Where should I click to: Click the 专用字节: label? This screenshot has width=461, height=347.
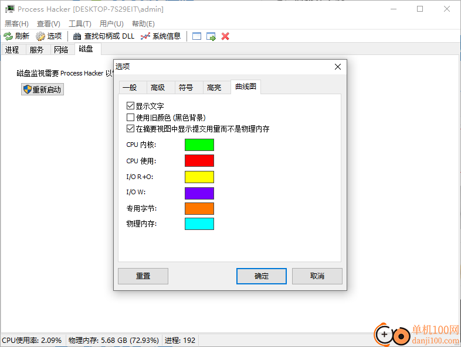point(141,208)
